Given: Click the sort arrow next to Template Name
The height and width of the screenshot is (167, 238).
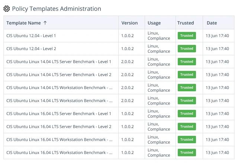Looking at the screenshot, I should (45, 23).
